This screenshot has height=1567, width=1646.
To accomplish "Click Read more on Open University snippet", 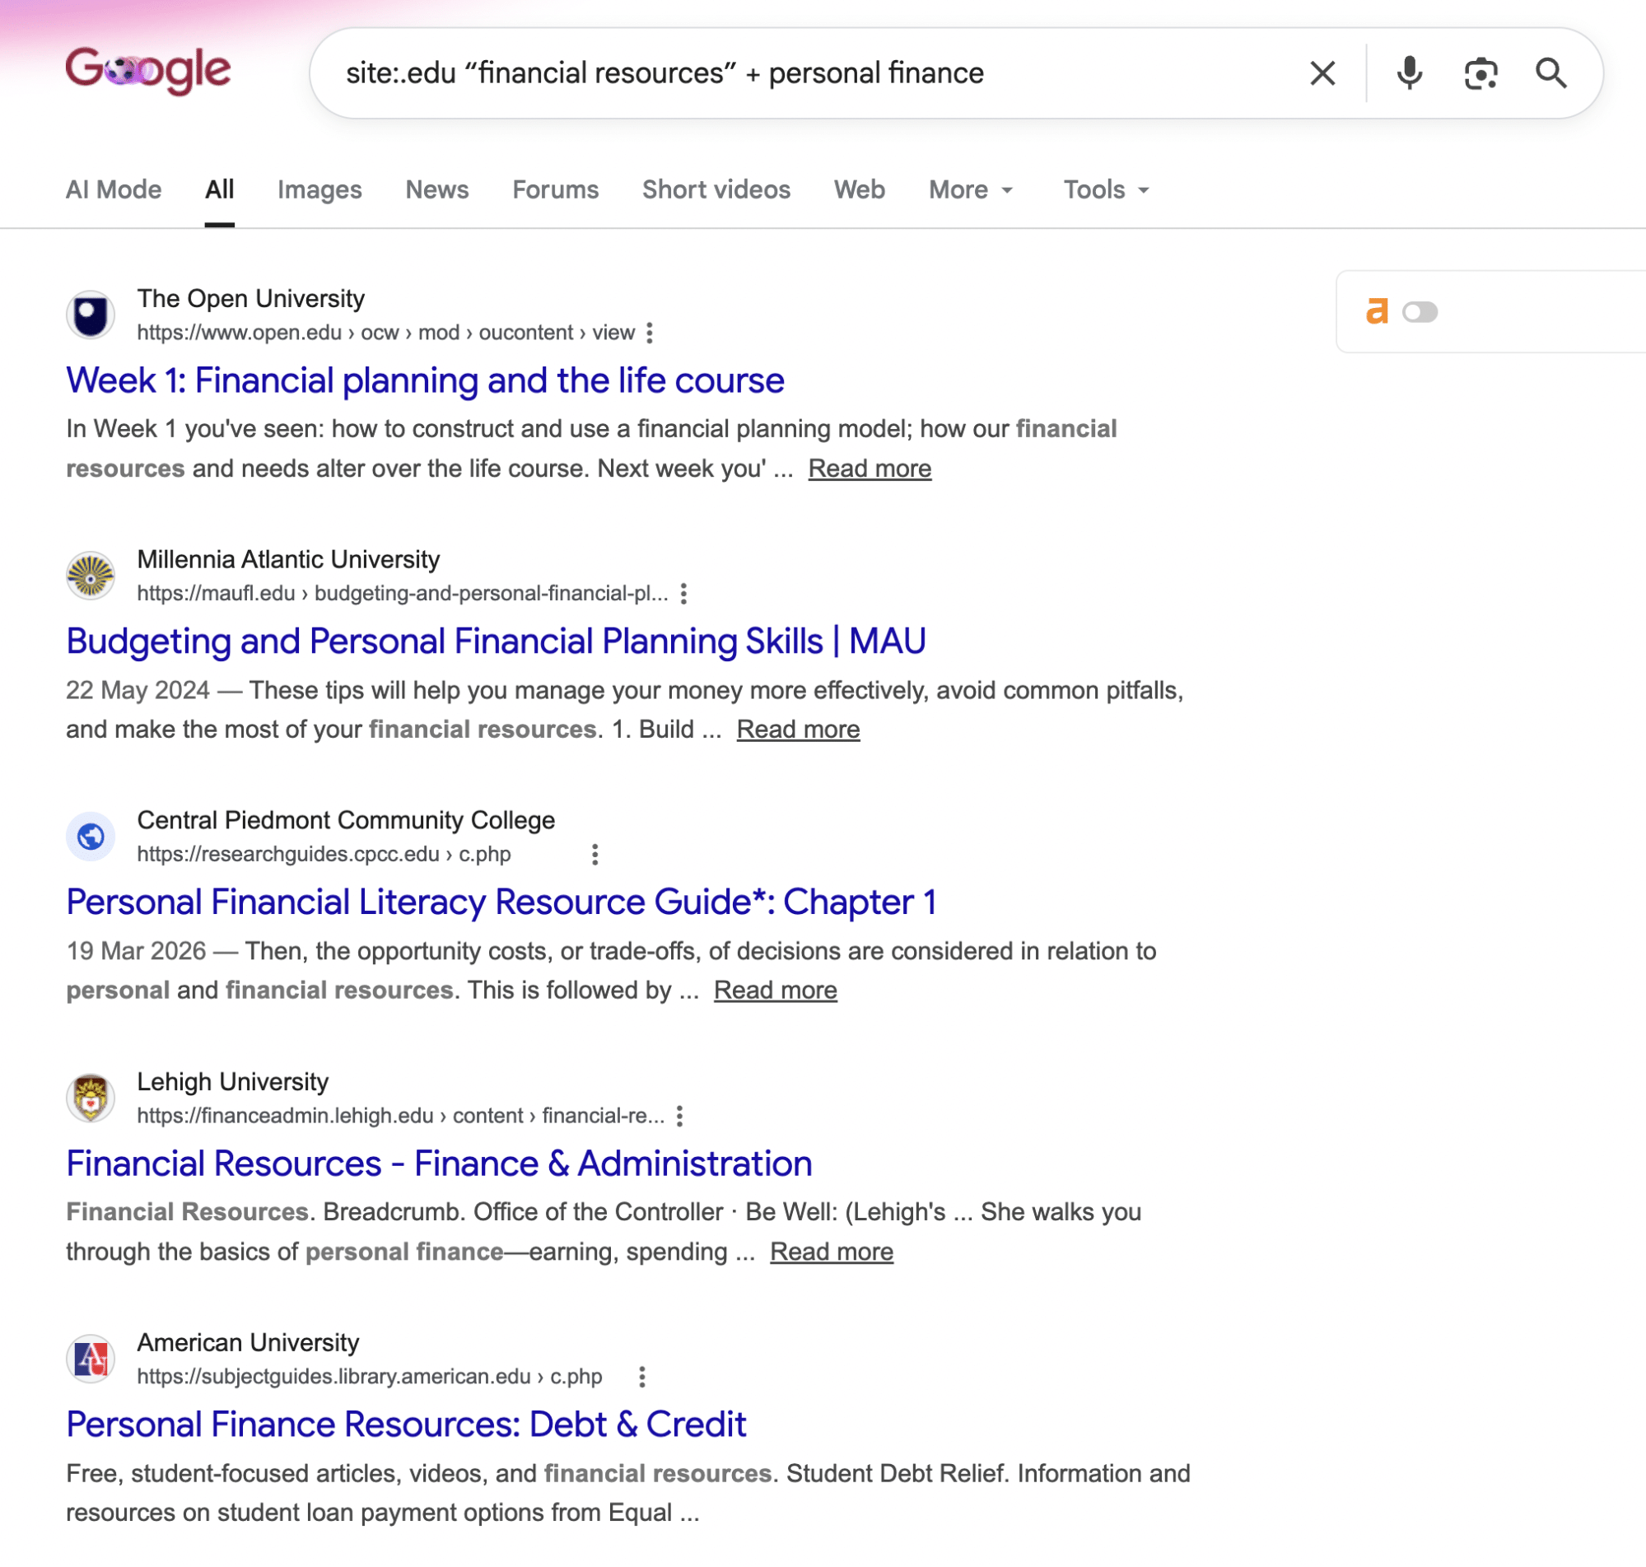I will (x=870, y=469).
